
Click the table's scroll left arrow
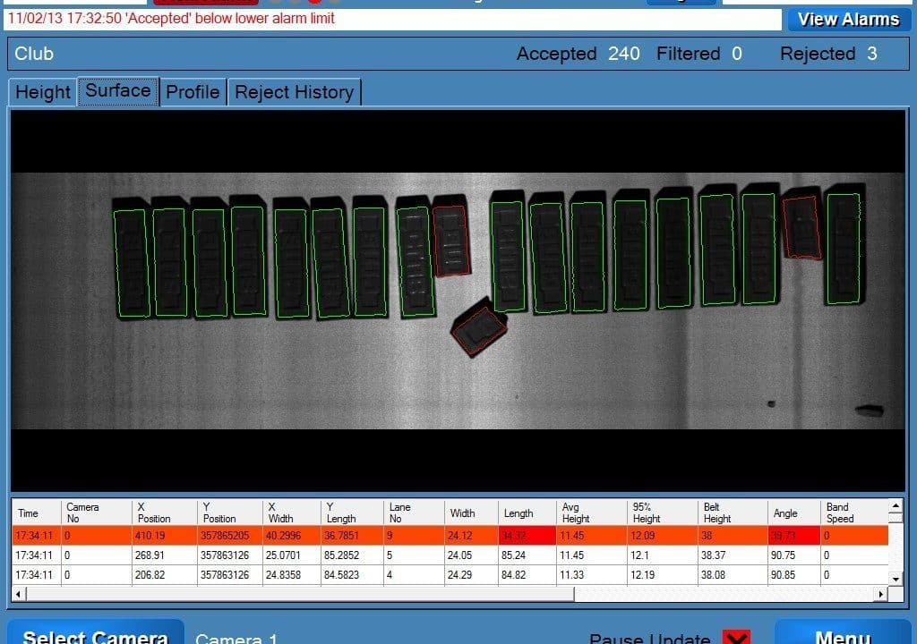[18, 594]
